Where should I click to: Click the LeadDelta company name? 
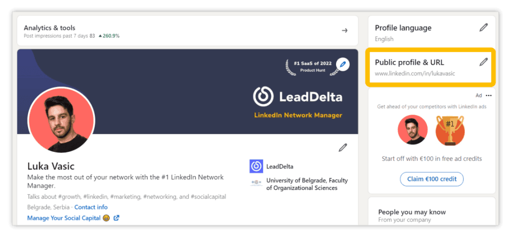click(280, 167)
